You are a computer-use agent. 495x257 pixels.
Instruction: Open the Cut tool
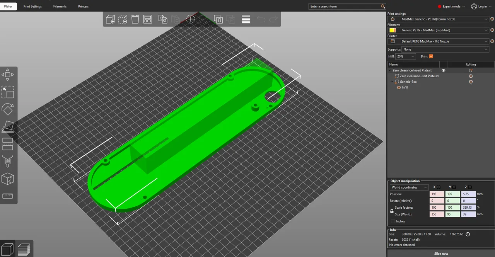pos(8,144)
